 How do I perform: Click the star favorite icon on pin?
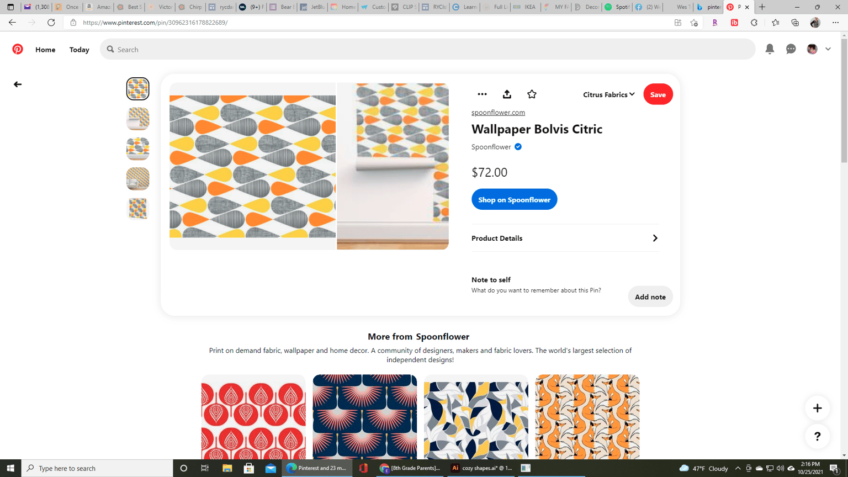(x=532, y=94)
